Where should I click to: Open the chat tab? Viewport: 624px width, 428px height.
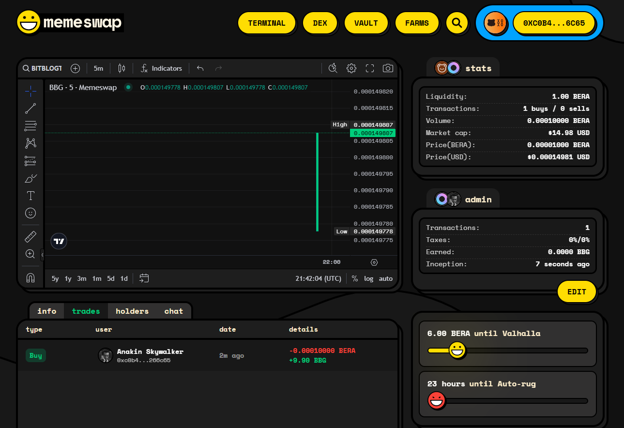click(173, 311)
